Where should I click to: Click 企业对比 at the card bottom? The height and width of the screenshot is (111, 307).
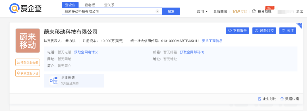(x=267, y=99)
